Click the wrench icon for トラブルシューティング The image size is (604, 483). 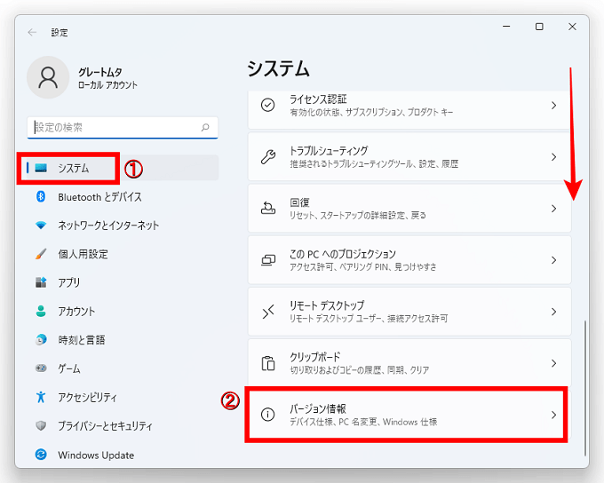click(268, 157)
